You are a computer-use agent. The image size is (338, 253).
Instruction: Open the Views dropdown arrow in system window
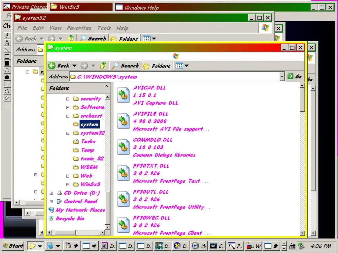(x=187, y=66)
